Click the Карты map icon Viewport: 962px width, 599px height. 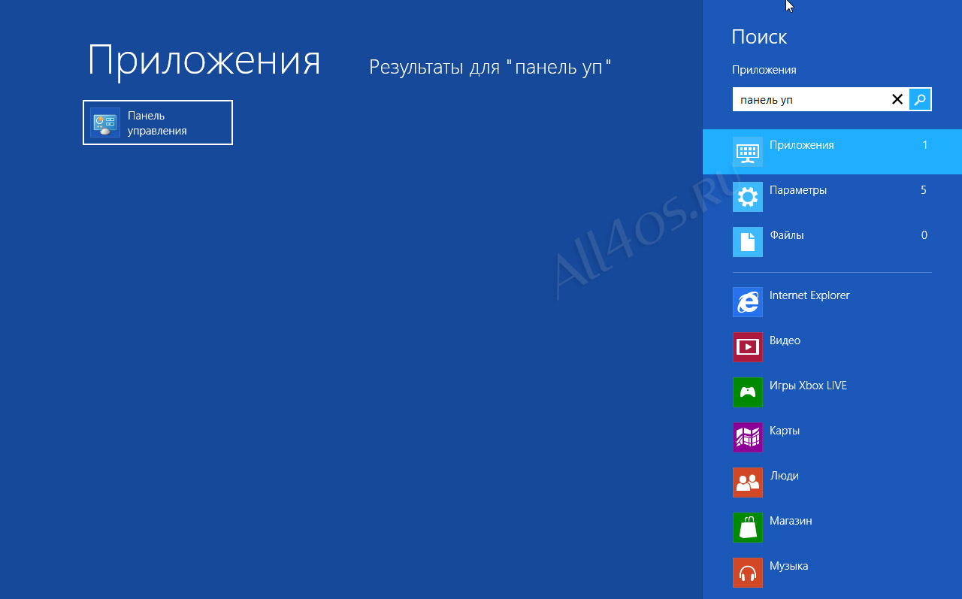pos(747,437)
